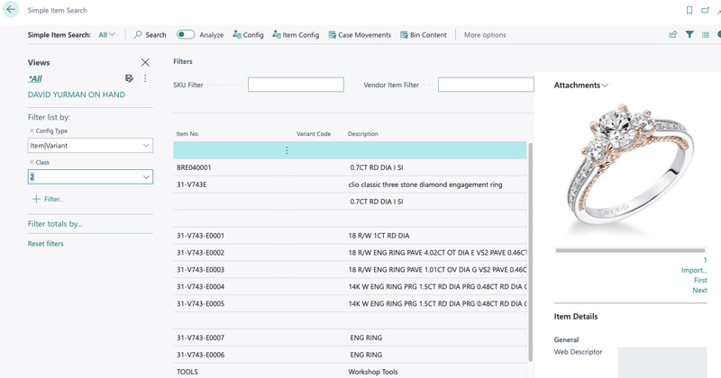Open Case Movements
This screenshot has width=721, height=378.
pyautogui.click(x=360, y=35)
